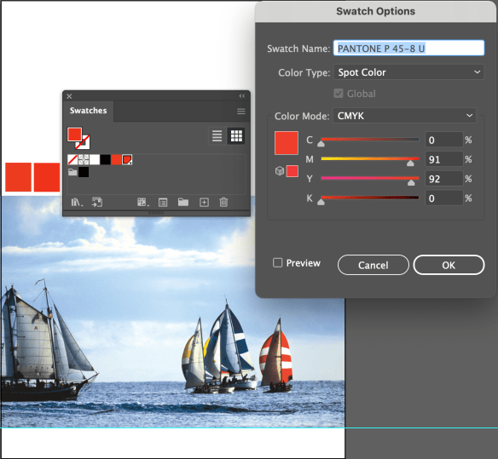The image size is (498, 459).
Task: Click the Delete Swatch trash icon
Action: pos(223,202)
